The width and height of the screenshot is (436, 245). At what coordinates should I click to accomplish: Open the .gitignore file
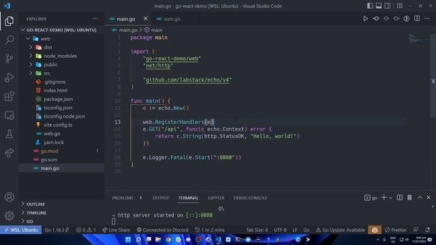61,82
